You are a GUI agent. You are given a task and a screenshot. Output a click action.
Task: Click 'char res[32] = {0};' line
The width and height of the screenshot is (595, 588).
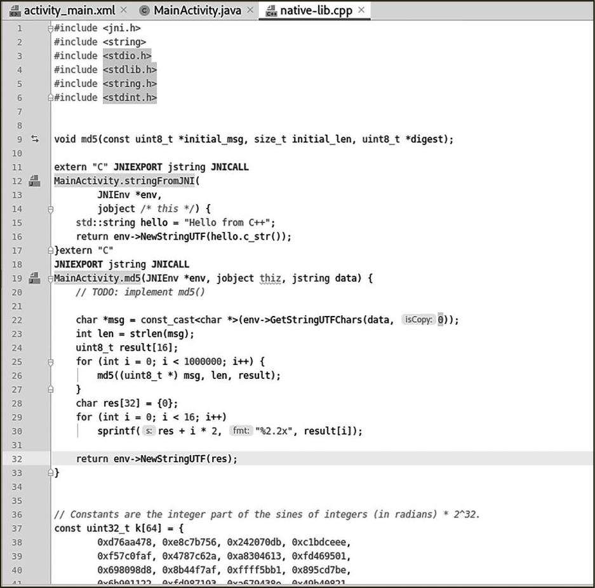[x=127, y=404]
